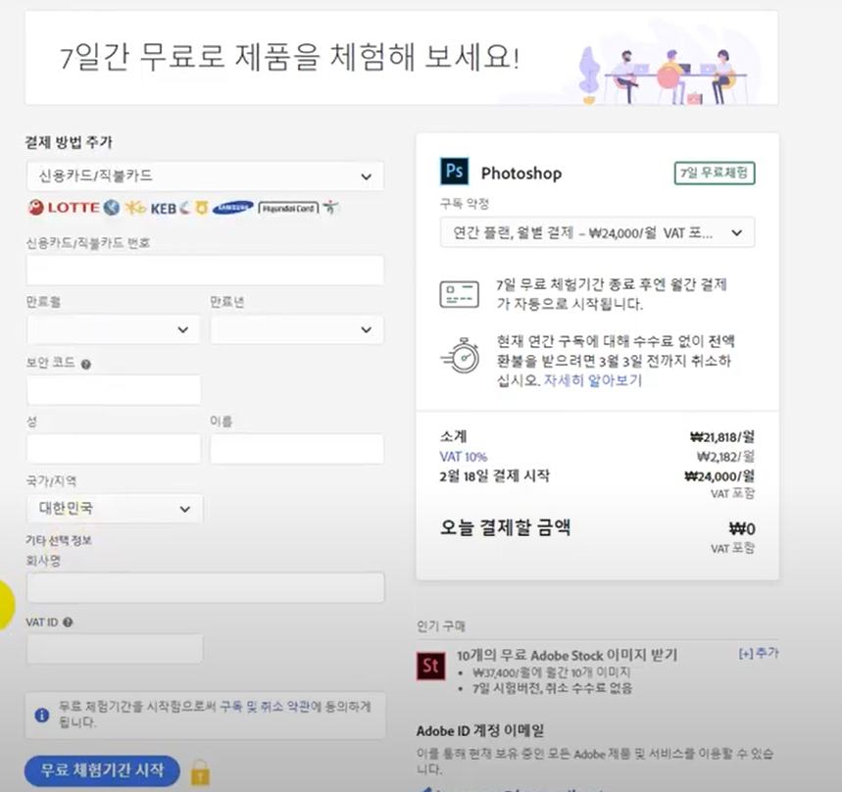This screenshot has height=792, width=842.
Task: Click the 무료 체험기간 시작 button
Action: point(102,770)
